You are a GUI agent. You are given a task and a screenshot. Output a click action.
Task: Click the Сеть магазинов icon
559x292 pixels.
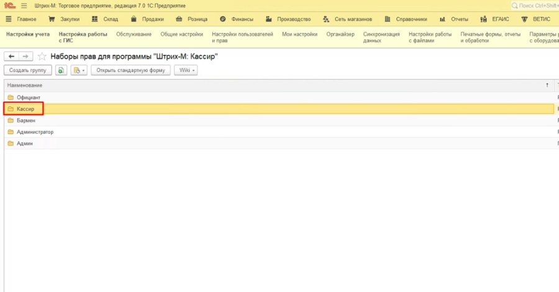[x=326, y=19]
